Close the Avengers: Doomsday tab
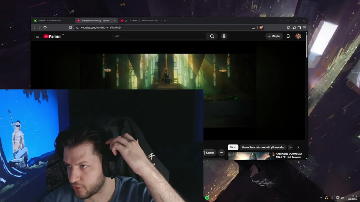 click(115, 20)
